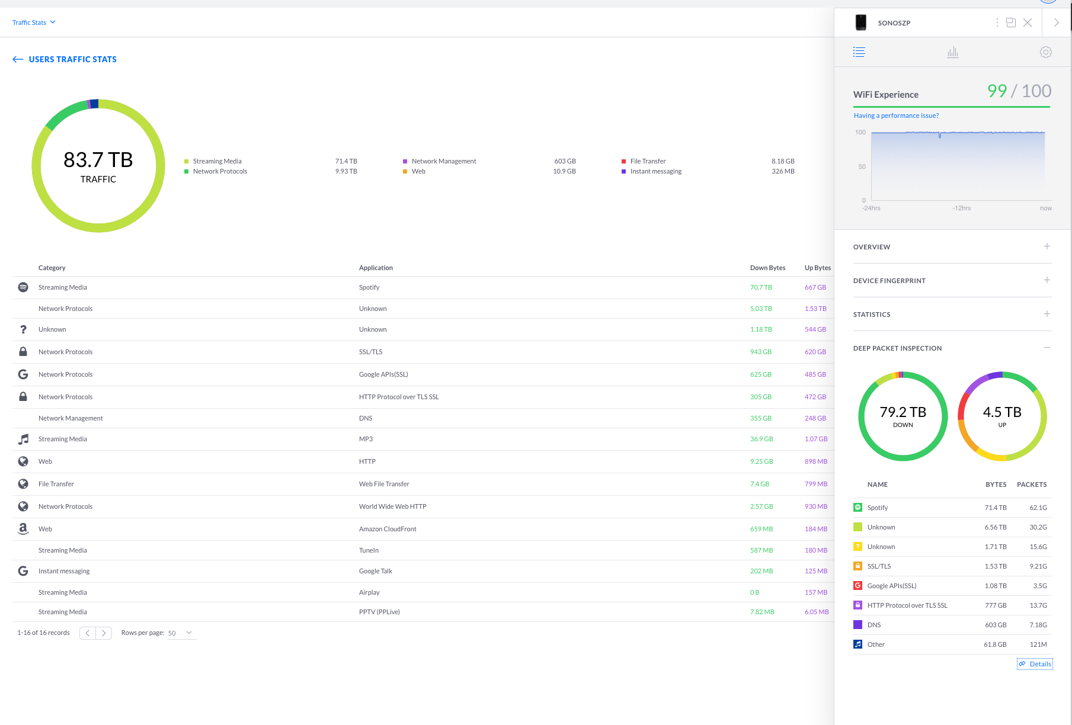The image size is (1072, 725).
Task: Click the Spotify icon in the Streaming Media row
Action: click(x=23, y=287)
